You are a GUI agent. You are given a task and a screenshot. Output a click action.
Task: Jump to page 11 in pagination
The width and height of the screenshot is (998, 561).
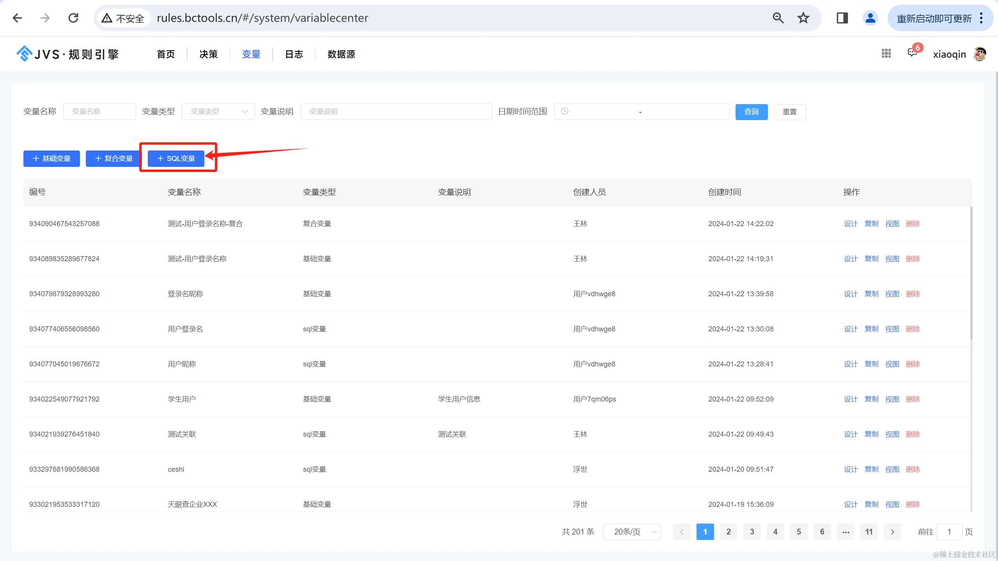point(869,532)
